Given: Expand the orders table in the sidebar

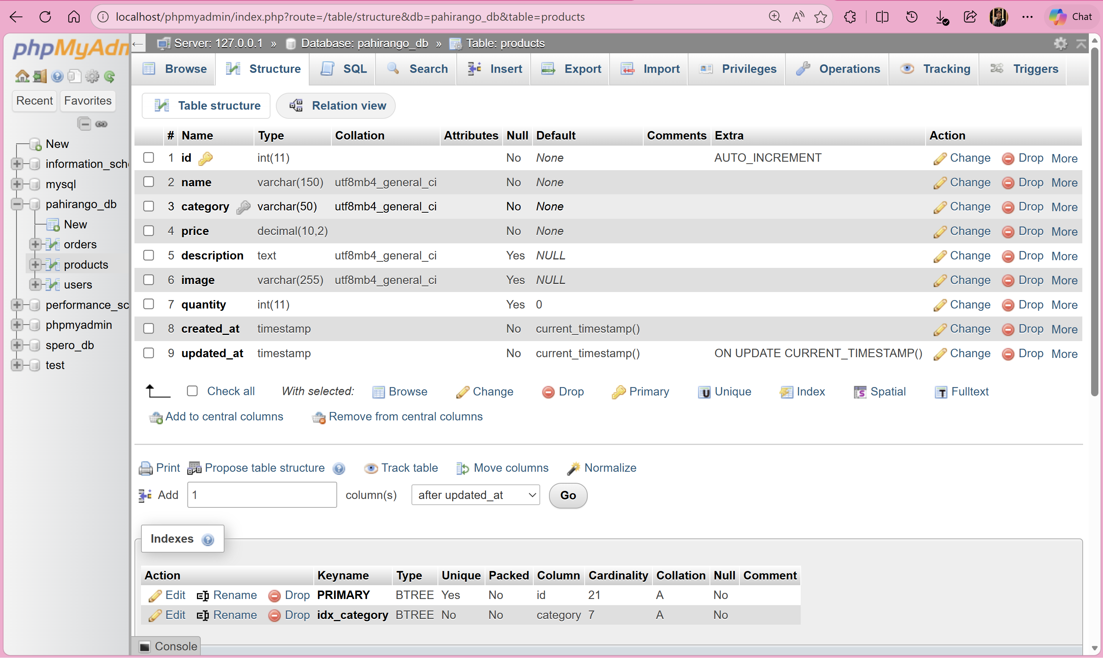Looking at the screenshot, I should (35, 244).
